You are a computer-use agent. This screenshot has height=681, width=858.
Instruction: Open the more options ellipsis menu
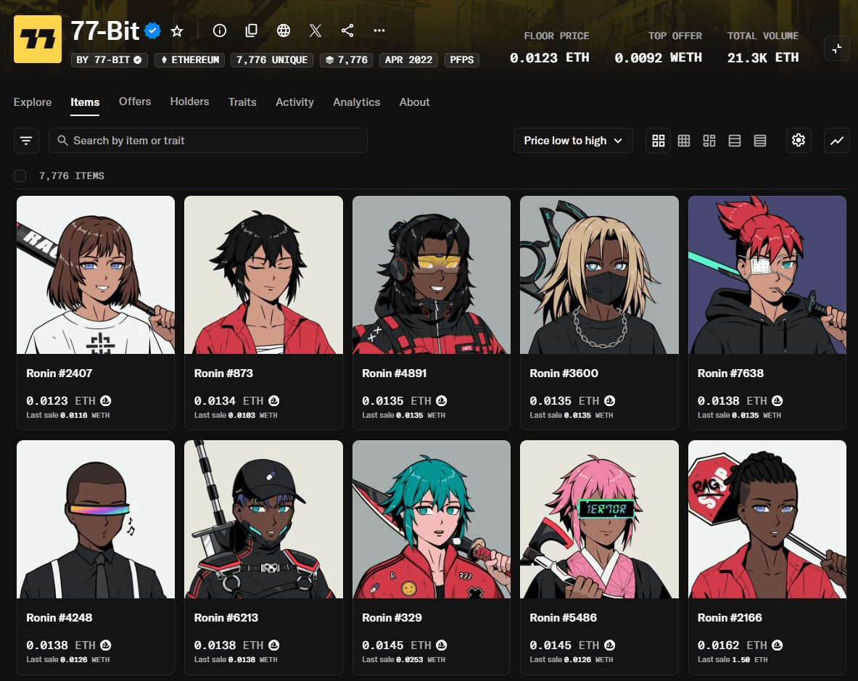click(x=379, y=30)
